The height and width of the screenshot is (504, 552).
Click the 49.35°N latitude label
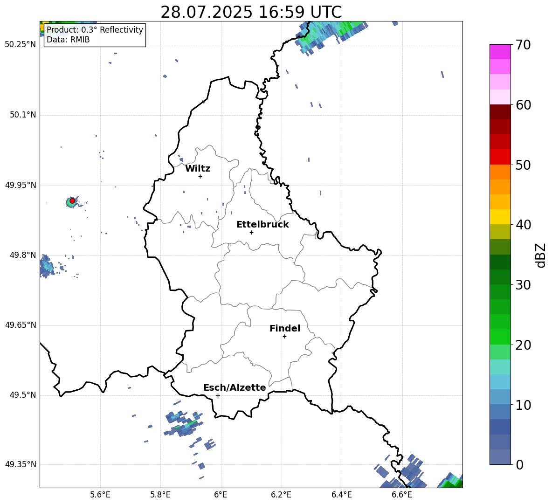[x=21, y=464]
